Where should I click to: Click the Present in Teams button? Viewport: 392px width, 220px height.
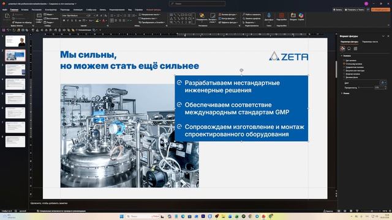pos(354,10)
